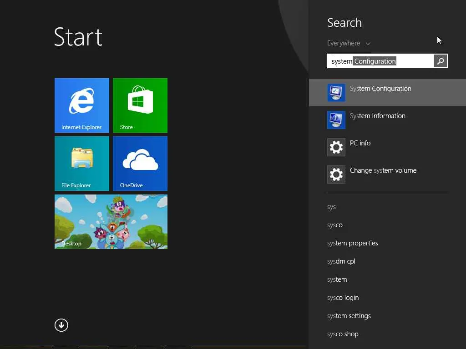Open the Everywhere search scope dropdown
This screenshot has height=349, width=466.
[x=349, y=43]
